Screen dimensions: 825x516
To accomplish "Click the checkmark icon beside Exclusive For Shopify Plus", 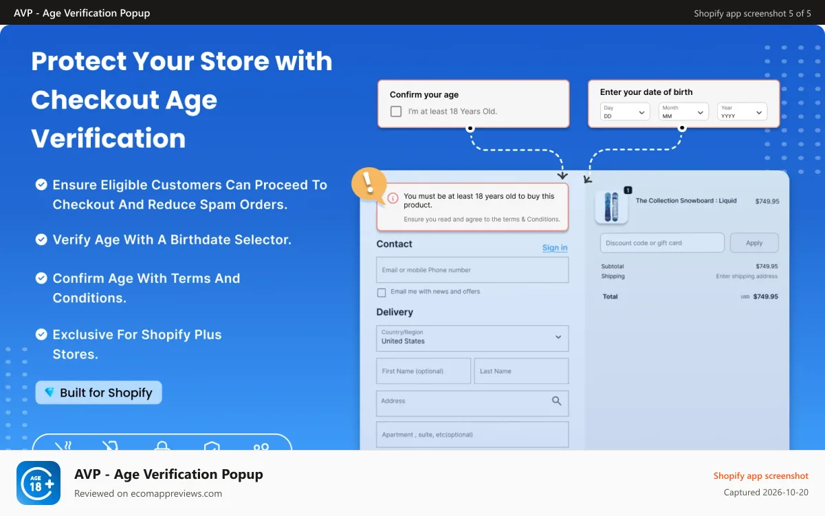I will tap(41, 334).
